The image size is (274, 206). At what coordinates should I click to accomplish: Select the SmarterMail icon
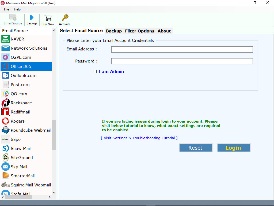tap(6, 176)
